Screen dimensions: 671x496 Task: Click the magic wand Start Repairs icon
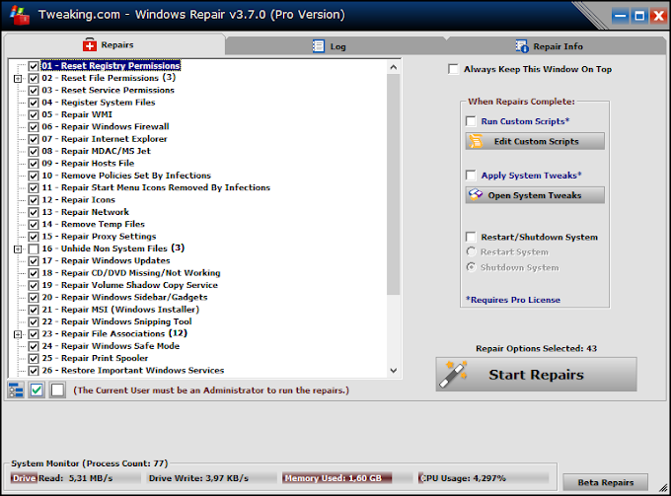[x=453, y=374]
